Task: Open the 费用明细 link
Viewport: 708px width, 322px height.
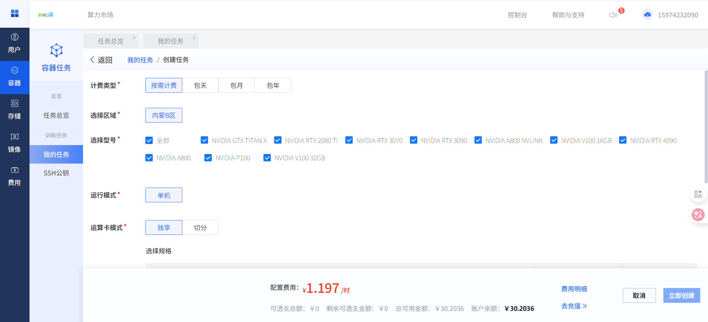Action: (574, 289)
